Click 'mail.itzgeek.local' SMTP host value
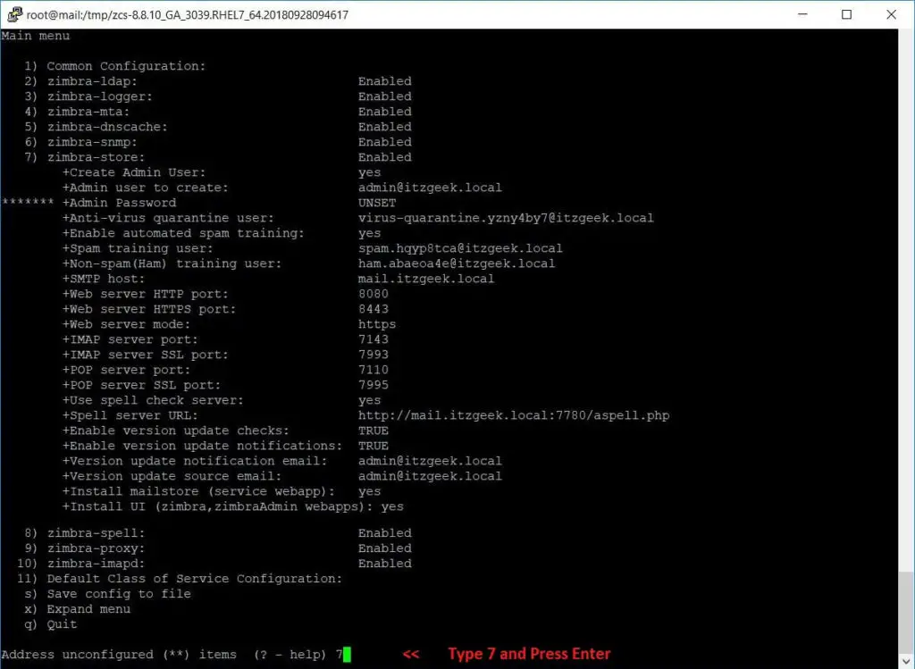Viewport: 915px width, 669px height. pyautogui.click(x=426, y=278)
